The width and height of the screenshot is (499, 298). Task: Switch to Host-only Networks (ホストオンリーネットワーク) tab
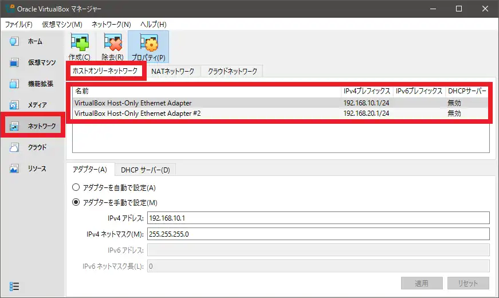pos(105,70)
